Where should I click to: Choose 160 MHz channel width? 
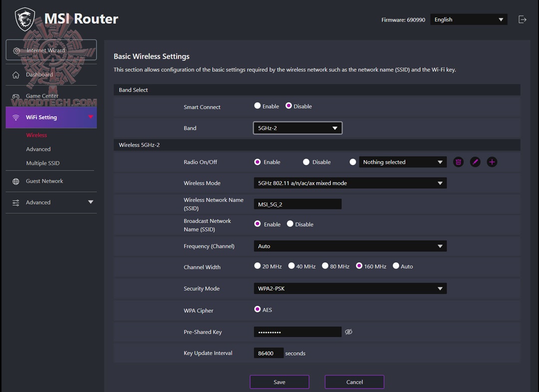pos(359,265)
